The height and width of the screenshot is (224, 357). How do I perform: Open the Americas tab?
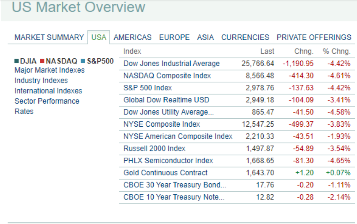tap(132, 37)
